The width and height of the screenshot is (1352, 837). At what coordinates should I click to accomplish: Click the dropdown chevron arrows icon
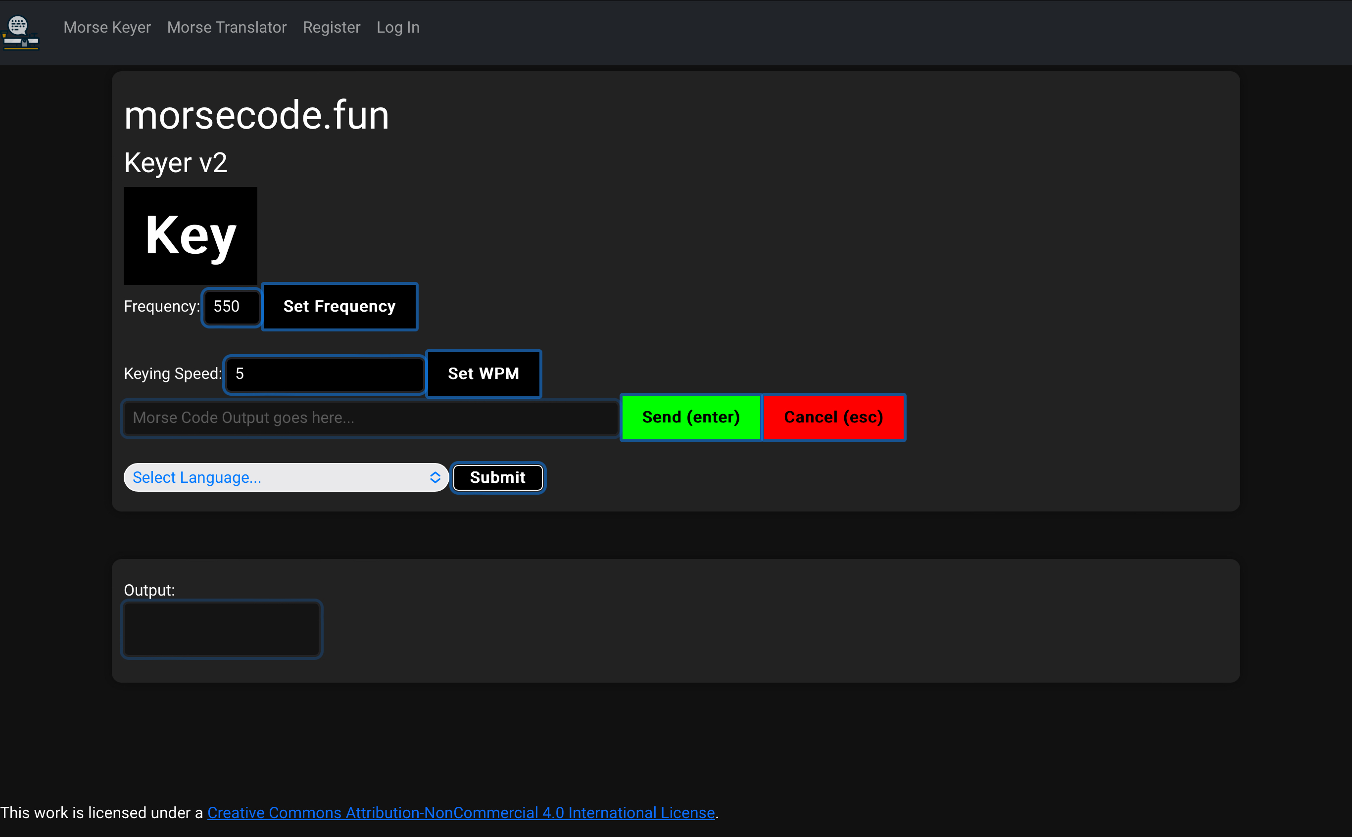435,477
